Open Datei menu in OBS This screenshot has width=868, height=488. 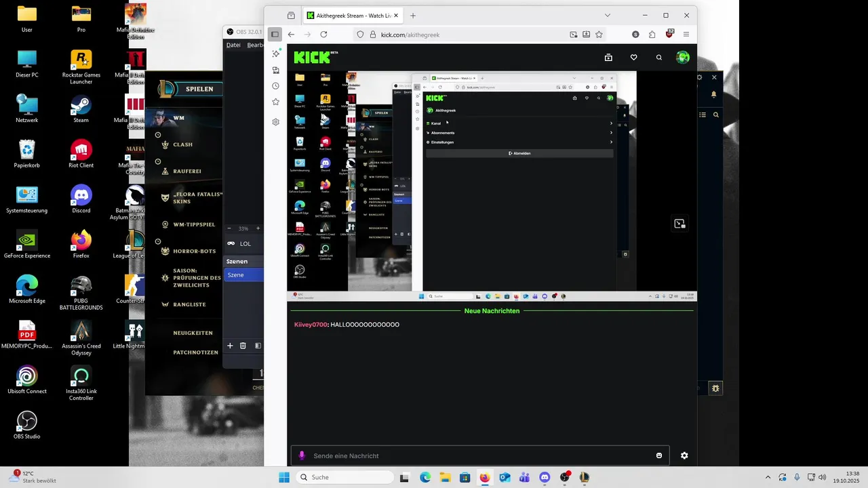coord(233,45)
